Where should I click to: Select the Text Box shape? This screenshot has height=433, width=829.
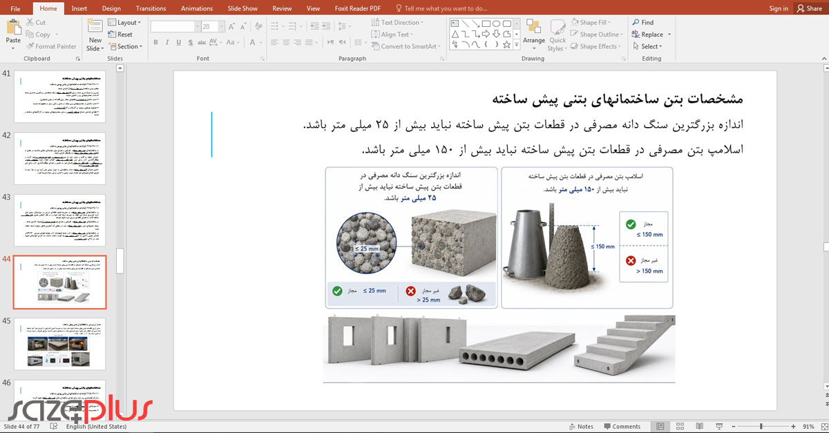[x=455, y=23]
